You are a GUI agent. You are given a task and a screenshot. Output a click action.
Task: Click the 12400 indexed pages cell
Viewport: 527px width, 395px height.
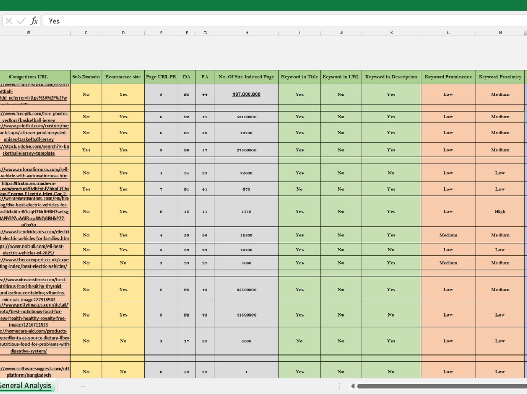click(246, 250)
